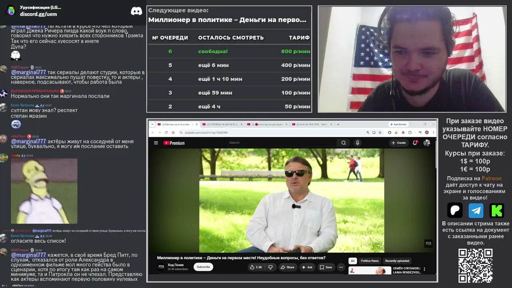Click the "800 р/мин" tariff cell

pos(296,51)
